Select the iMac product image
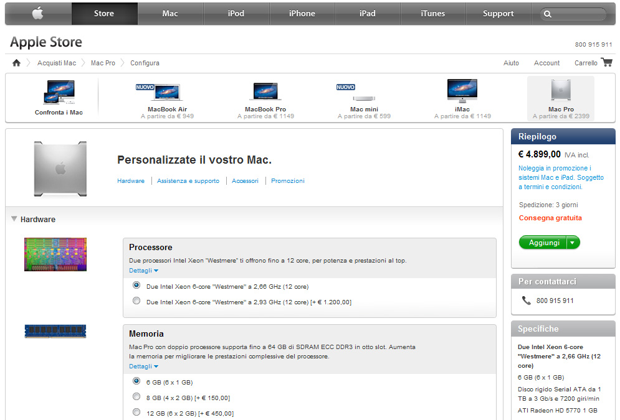The image size is (620, 420). tap(462, 91)
